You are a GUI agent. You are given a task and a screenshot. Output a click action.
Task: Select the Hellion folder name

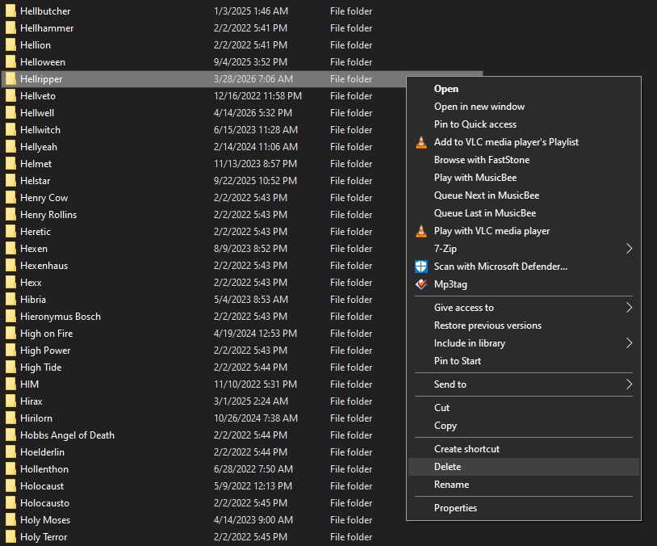coord(36,45)
